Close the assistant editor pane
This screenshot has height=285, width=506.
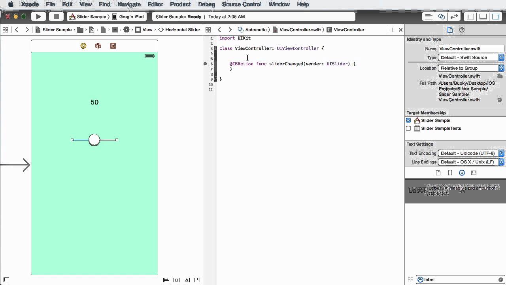tap(400, 30)
